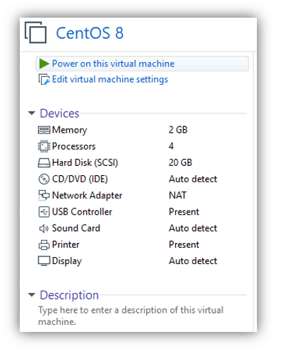Click the CentOS 8 title text
283x351 pixels.
(90, 33)
